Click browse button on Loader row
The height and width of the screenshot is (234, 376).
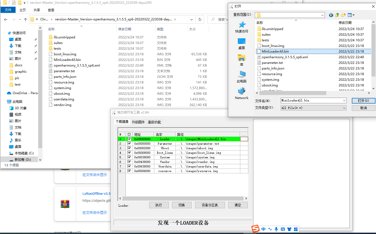244,139
